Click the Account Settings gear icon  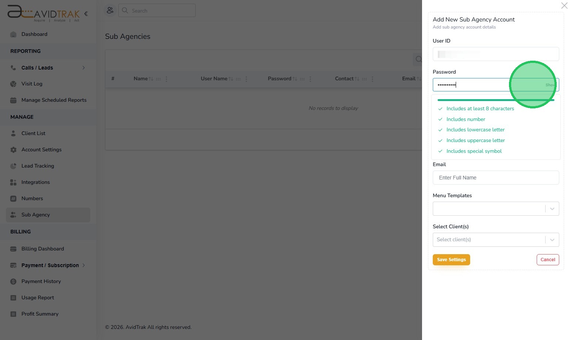pos(13,150)
